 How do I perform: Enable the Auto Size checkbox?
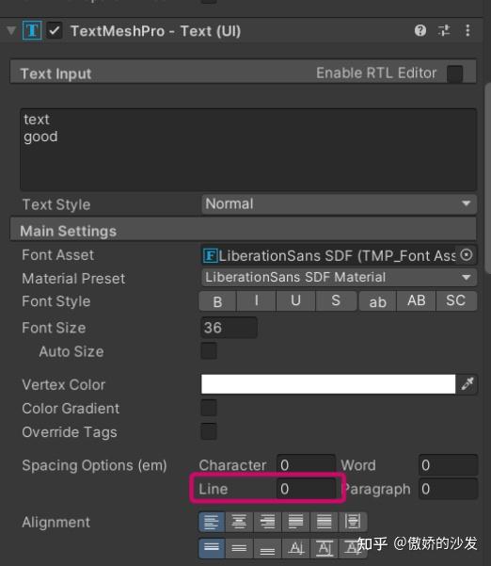(x=209, y=351)
